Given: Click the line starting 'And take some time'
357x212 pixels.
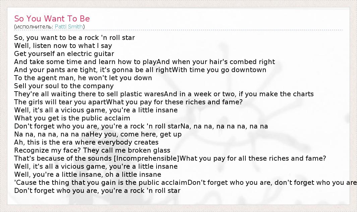Looking at the screenshot, I should pos(144,62).
